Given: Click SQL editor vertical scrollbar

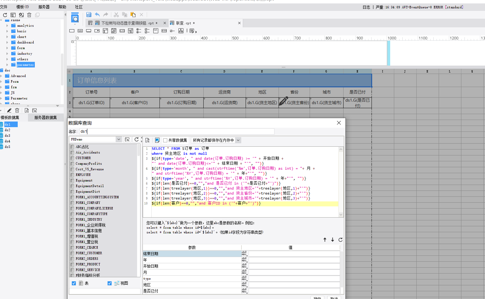Looking at the screenshot, I should tap(341, 182).
